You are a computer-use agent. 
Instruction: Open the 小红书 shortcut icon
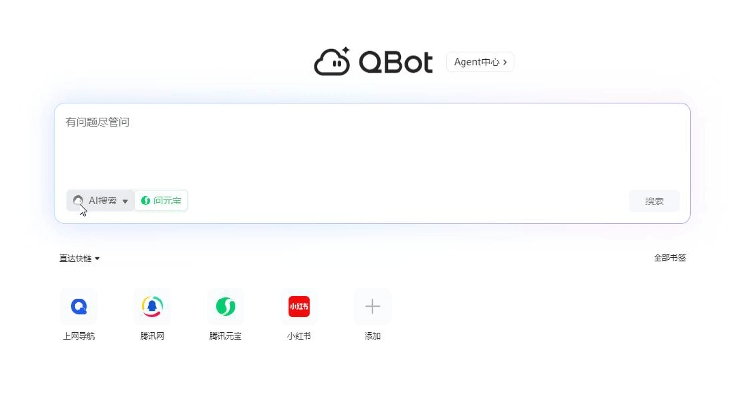coord(299,306)
